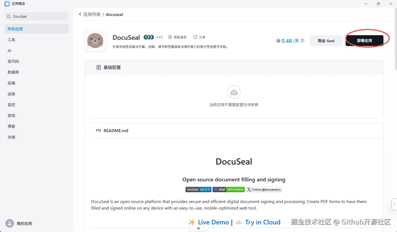Click the bottom collapse arrow handle
This screenshot has width=397, height=232.
(x=199, y=228)
